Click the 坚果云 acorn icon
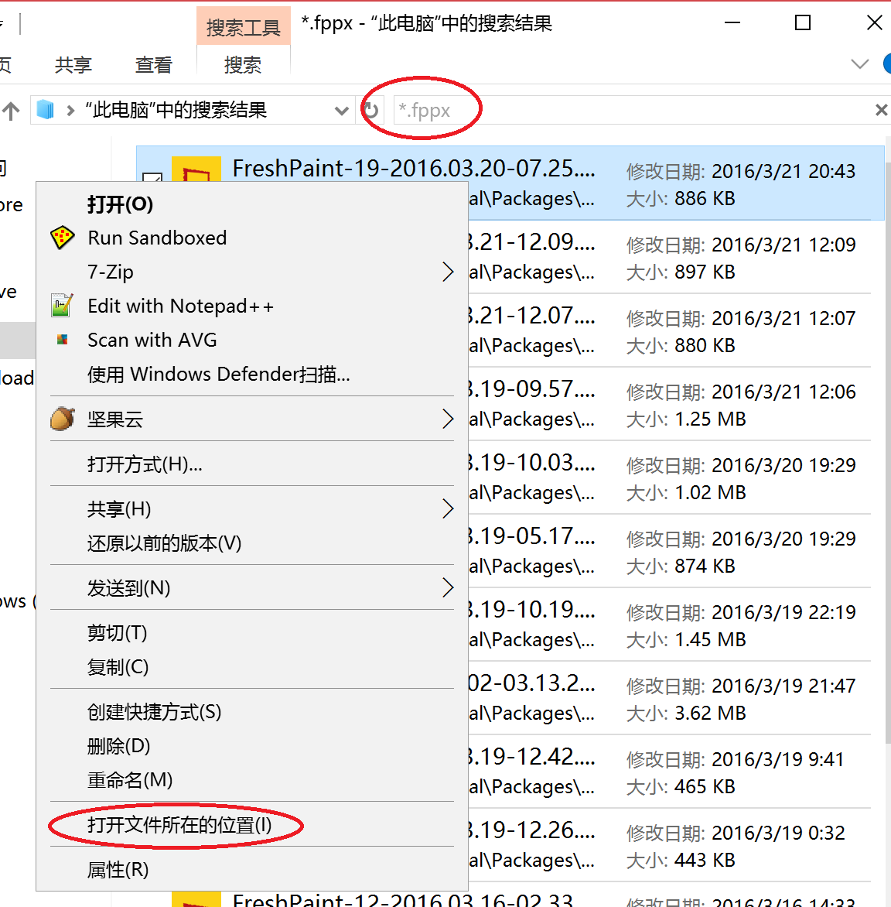The height and width of the screenshot is (907, 891). click(63, 419)
